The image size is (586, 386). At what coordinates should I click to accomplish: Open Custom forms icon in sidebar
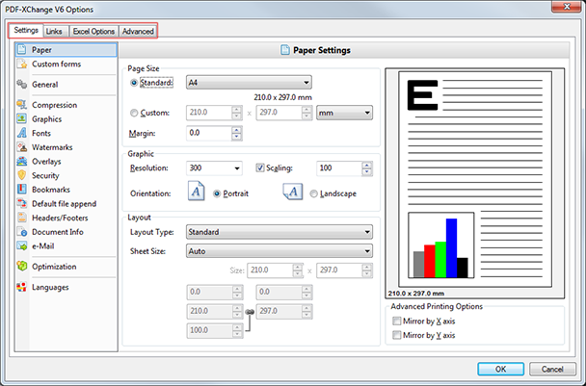pyautogui.click(x=22, y=64)
